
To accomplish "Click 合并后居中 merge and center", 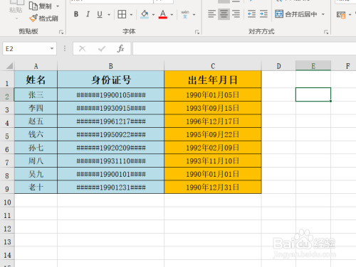I will pos(296,14).
